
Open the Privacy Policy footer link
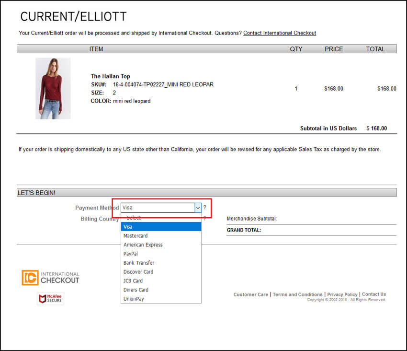pos(342,294)
